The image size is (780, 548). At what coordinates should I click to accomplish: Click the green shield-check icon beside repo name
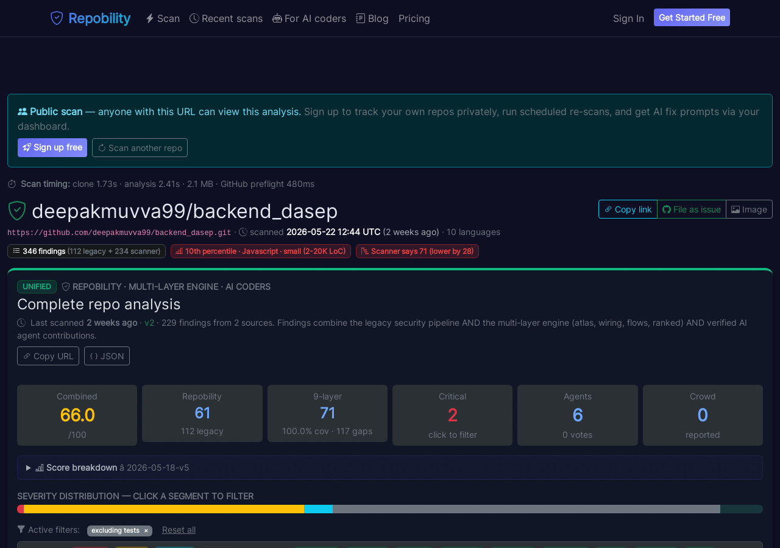tap(17, 211)
